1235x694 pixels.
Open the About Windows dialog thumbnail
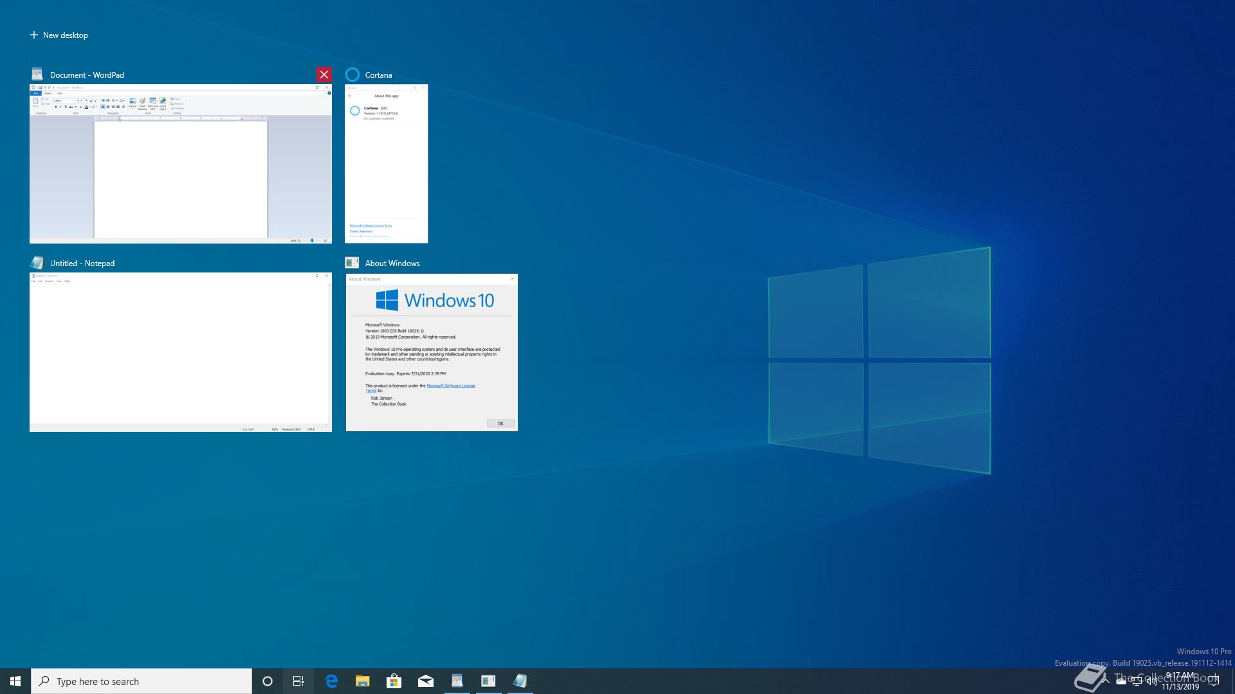point(432,352)
